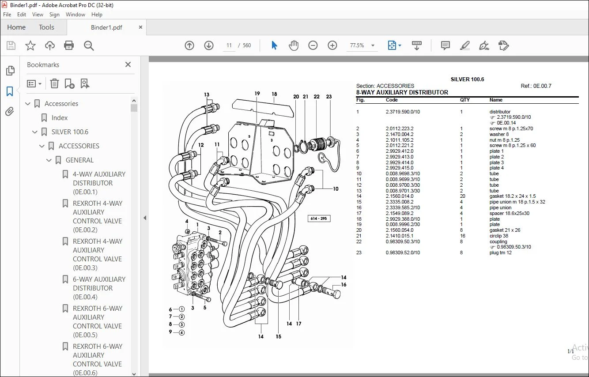Open REXROTH 6-WAY CONTROL VALVE (0E.00.6) bookmark
Viewport: 589px width, 377px height.
tap(98, 360)
